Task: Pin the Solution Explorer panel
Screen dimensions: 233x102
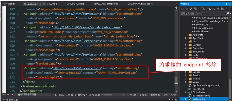Action: click(226, 4)
